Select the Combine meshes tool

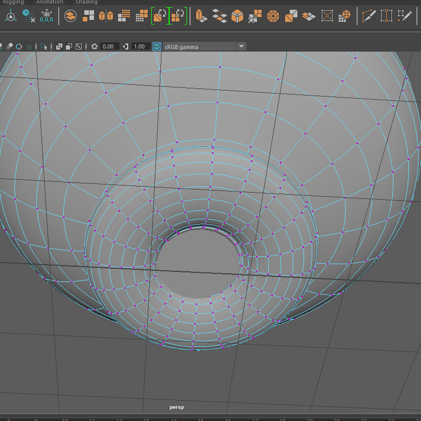coord(71,16)
